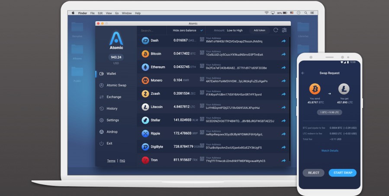
Task: Open the FAQ link
Action: 122,161
